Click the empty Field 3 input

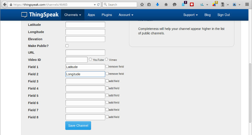click(x=85, y=81)
